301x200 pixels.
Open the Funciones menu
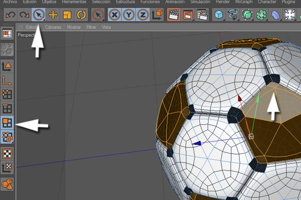click(x=150, y=2)
